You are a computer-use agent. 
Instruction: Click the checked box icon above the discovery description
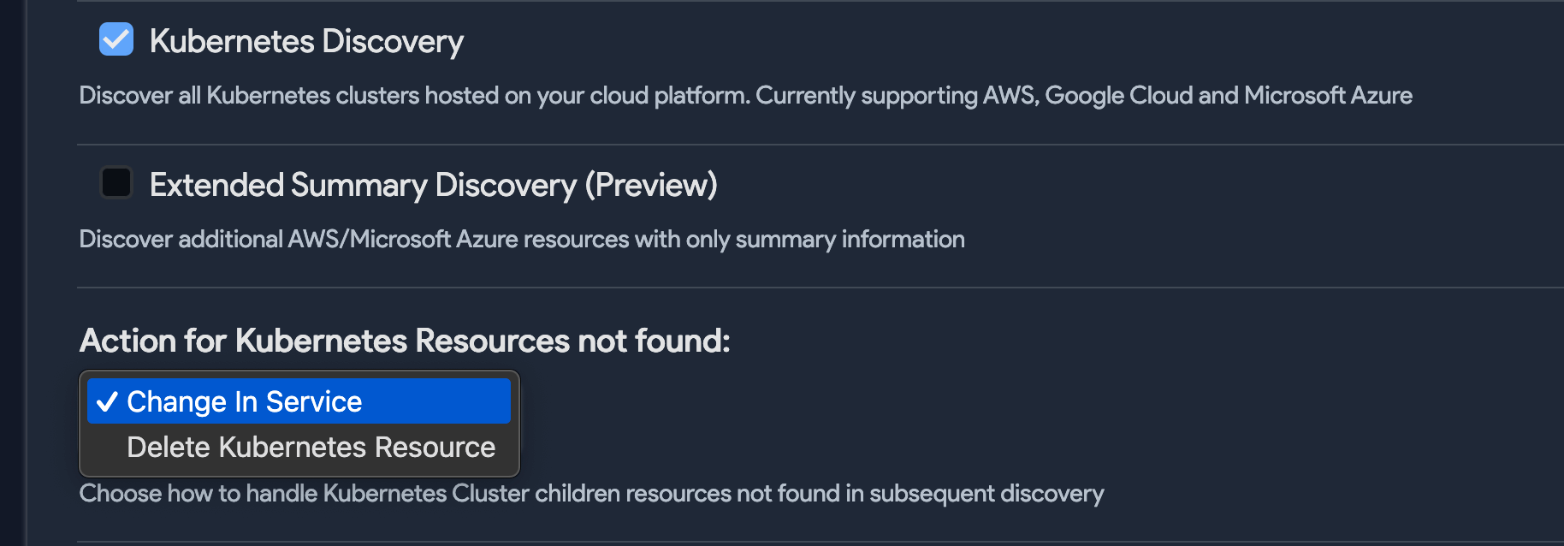point(116,39)
